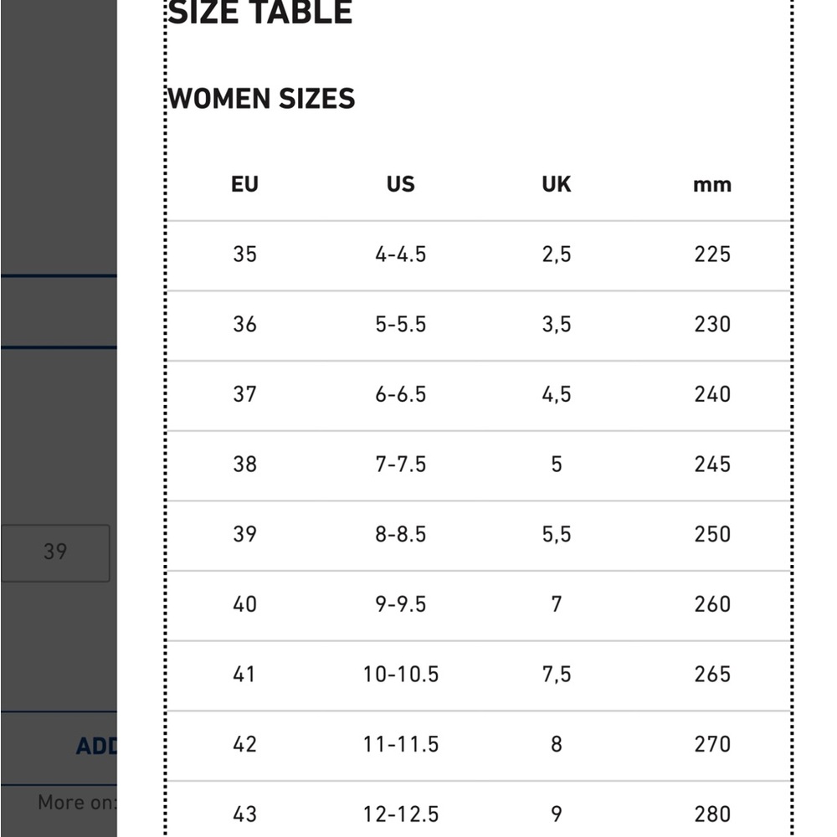Image resolution: width=837 pixels, height=837 pixels.
Task: Click the size 39 selector button behind the overlay
Action: pos(55,552)
